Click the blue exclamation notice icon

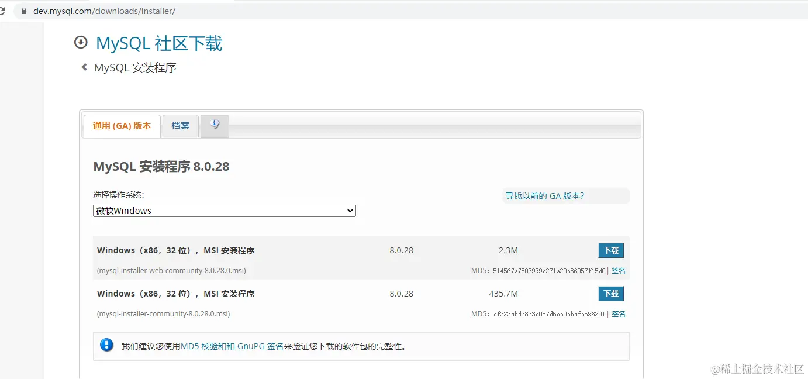pyautogui.click(x=106, y=345)
